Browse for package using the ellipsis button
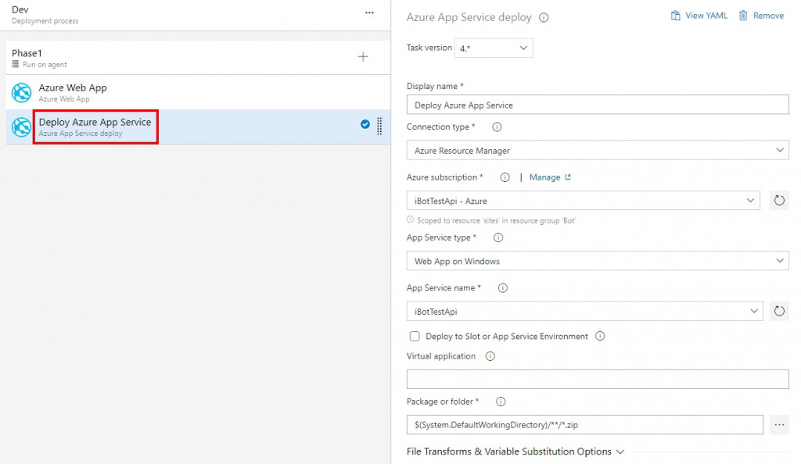 coord(779,425)
